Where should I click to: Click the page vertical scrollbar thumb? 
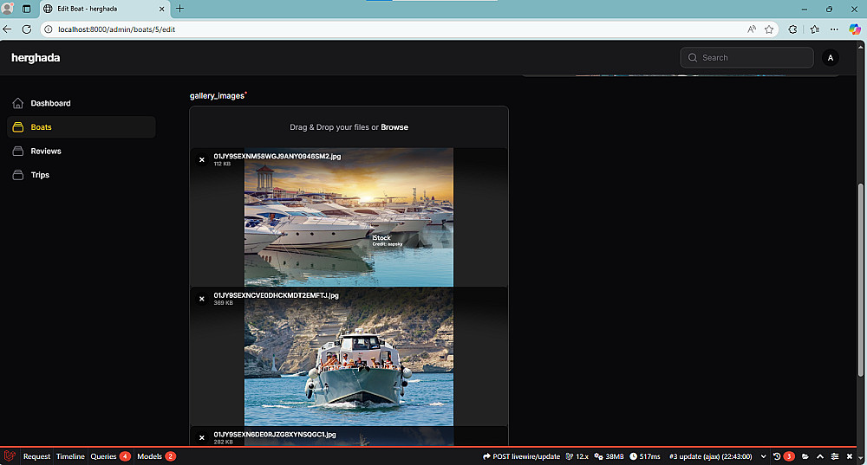click(860, 281)
